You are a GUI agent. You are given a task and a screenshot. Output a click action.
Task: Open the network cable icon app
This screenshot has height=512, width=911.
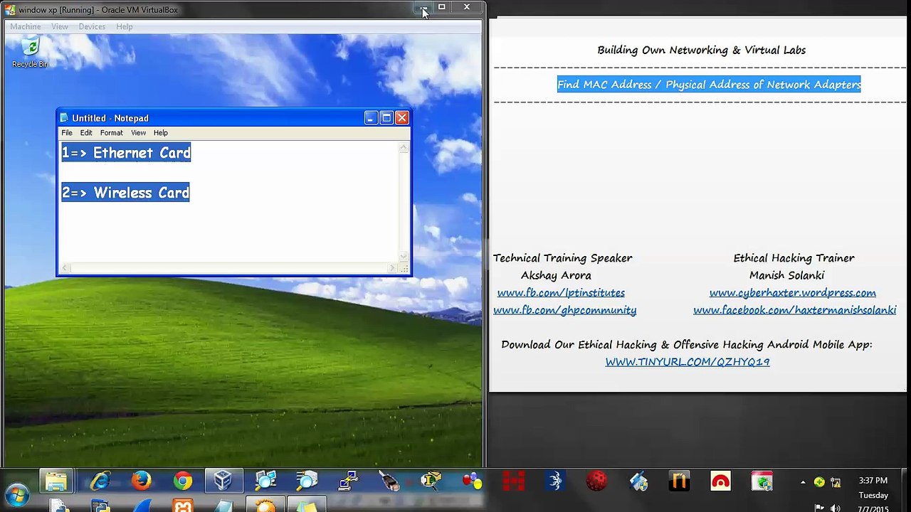[x=389, y=481]
